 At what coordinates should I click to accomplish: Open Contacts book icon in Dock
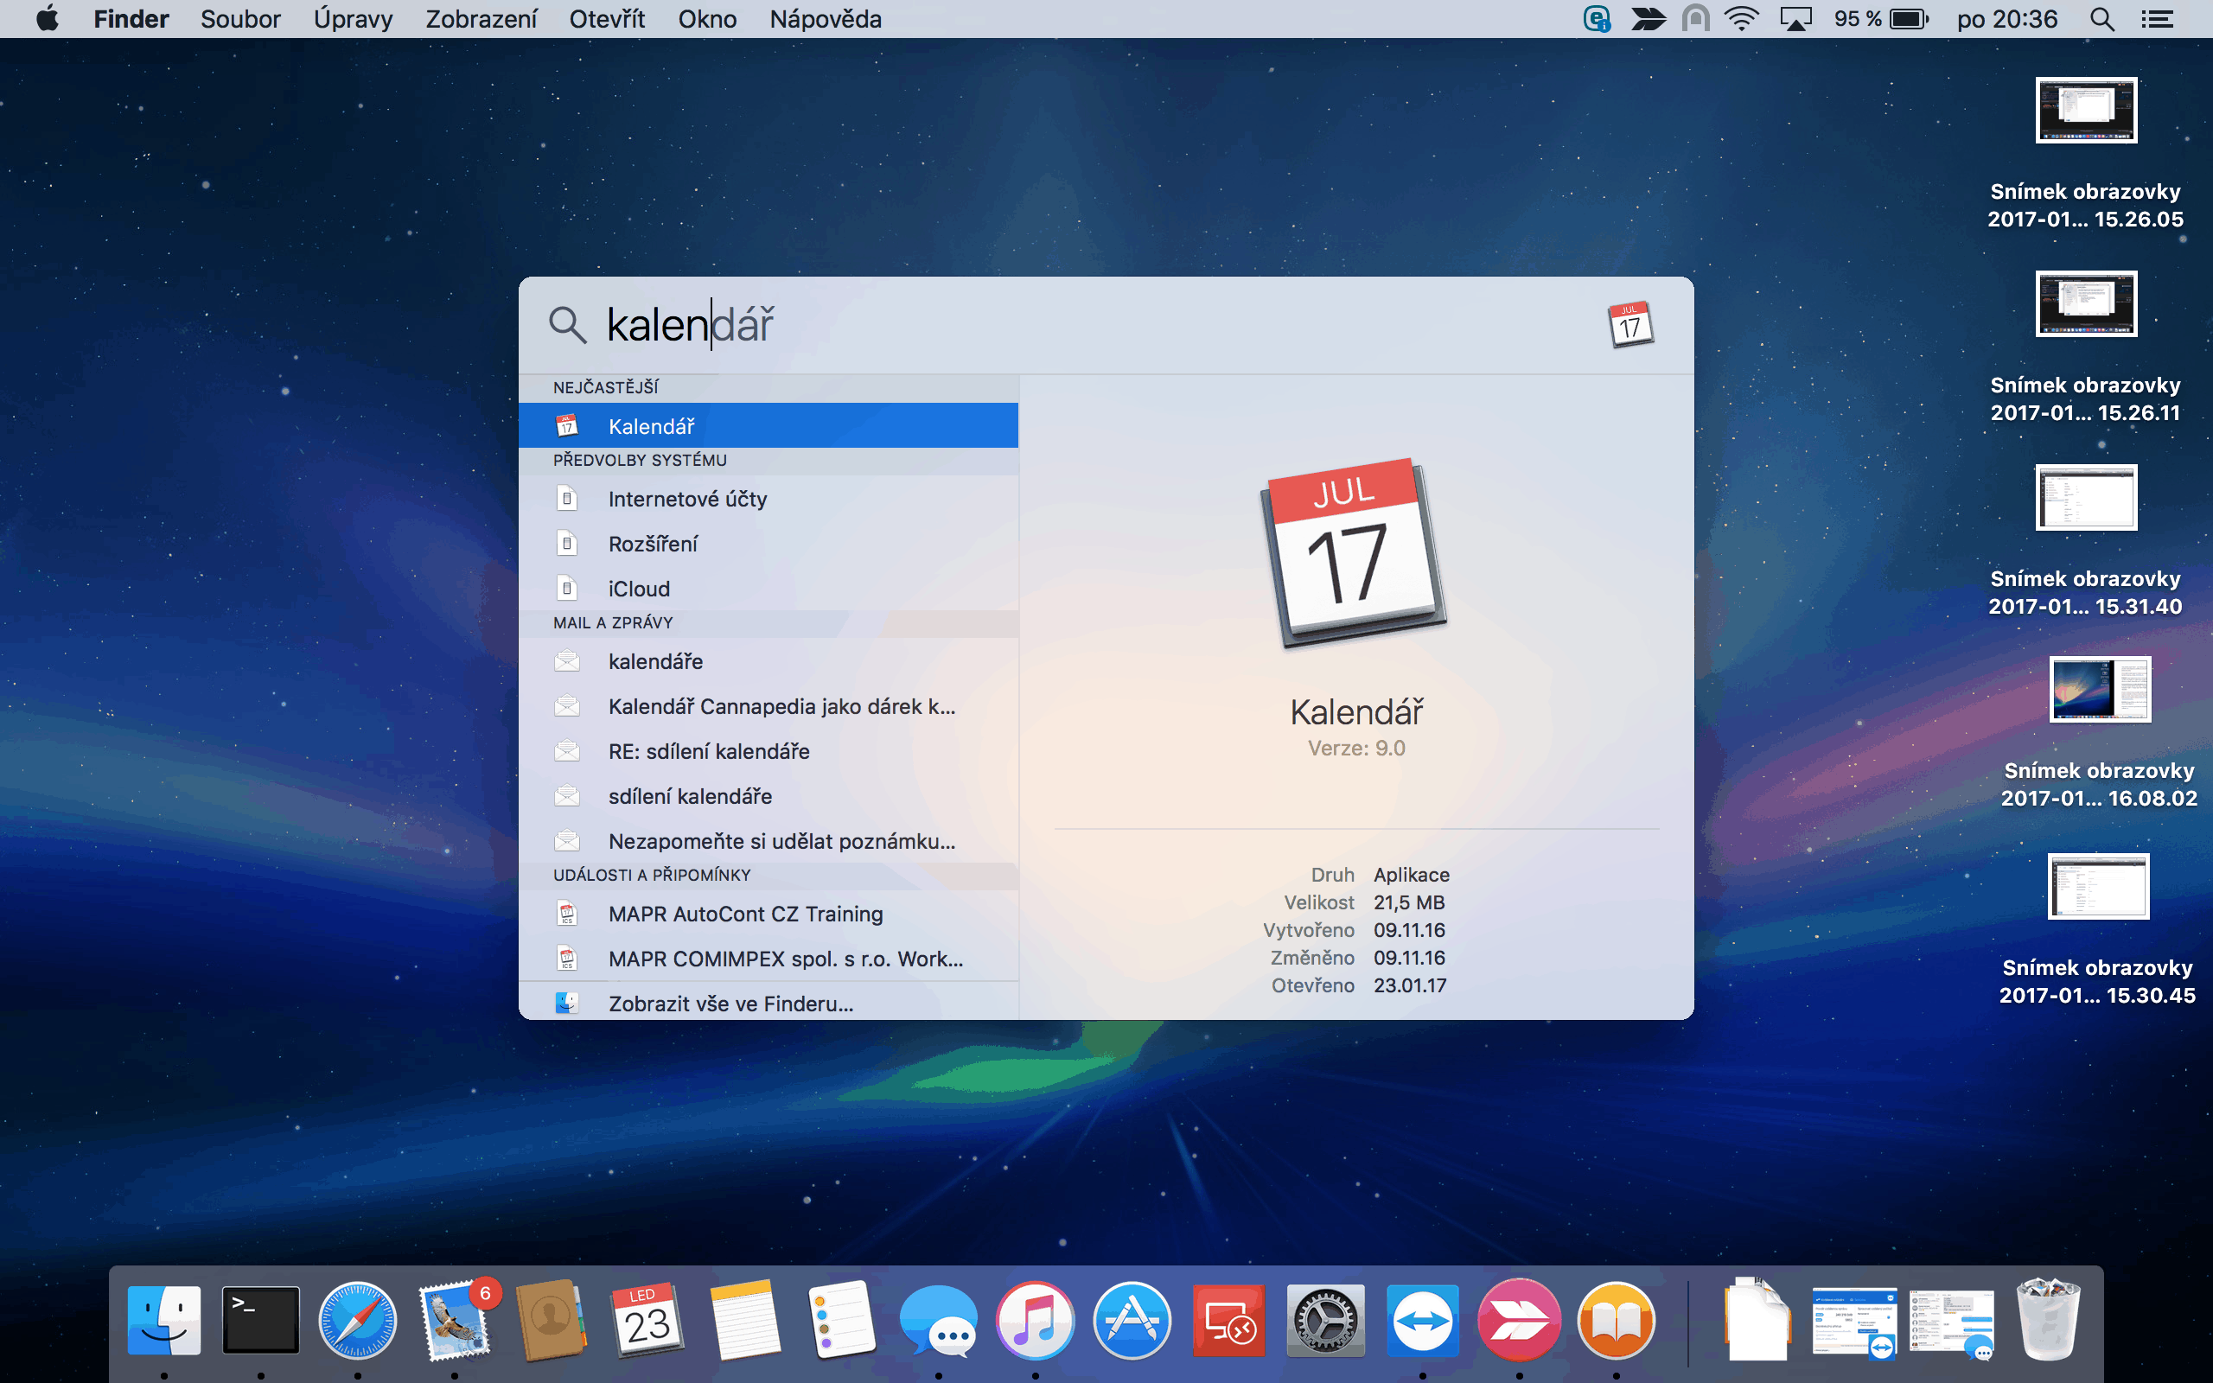point(552,1320)
